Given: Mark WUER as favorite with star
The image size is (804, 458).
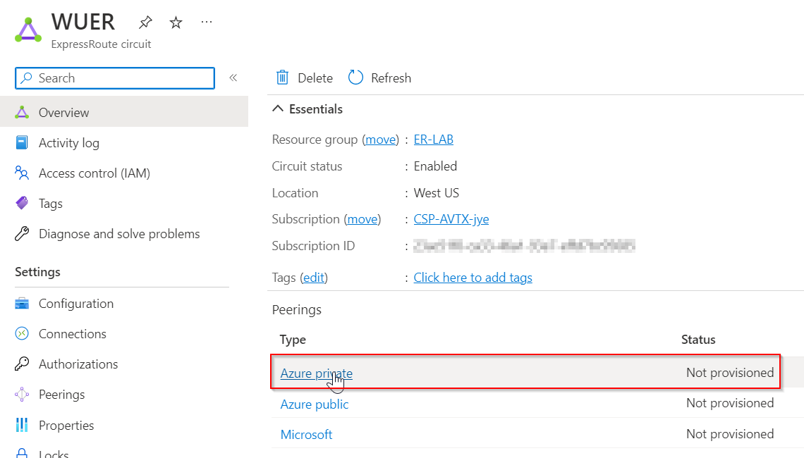Looking at the screenshot, I should pos(176,22).
